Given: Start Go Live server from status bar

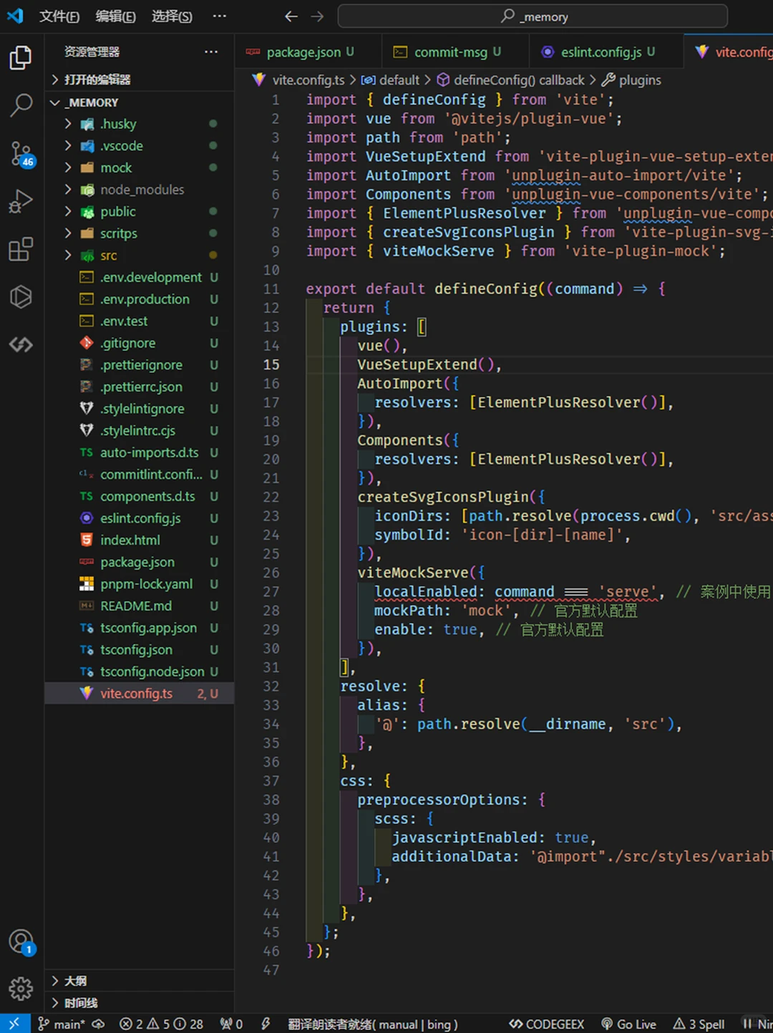Looking at the screenshot, I should [x=628, y=1024].
